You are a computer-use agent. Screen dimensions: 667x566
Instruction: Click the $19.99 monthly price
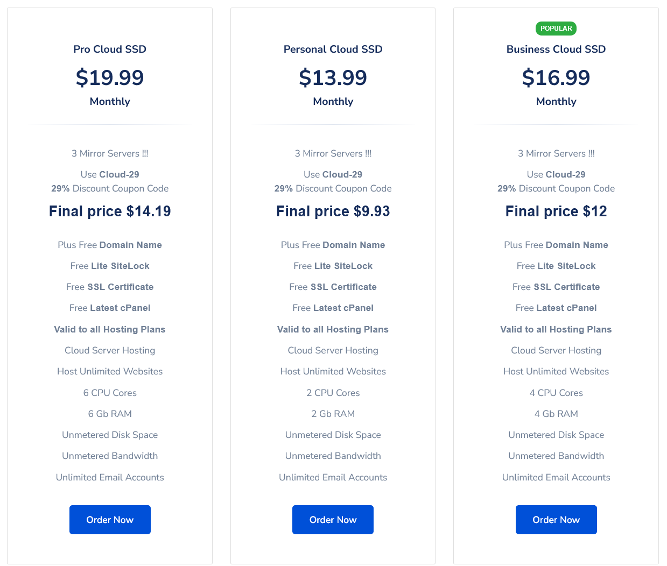(110, 77)
